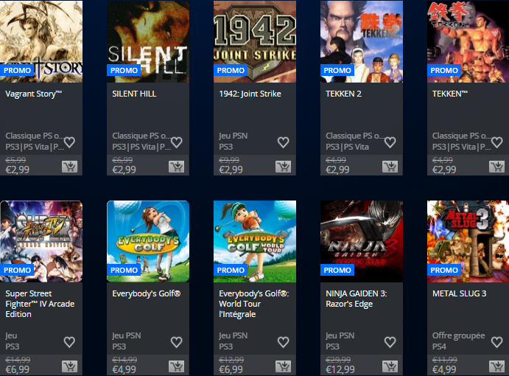Image resolution: width=509 pixels, height=376 pixels.
Task: Toggle wishlist heart for NINJA GAIDEN 3
Action: coord(390,342)
